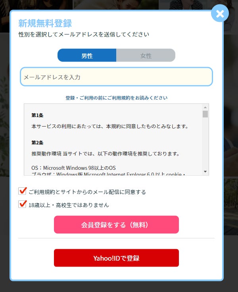Click the 第2条 heading in terms
The image size is (238, 292).
click(37, 143)
